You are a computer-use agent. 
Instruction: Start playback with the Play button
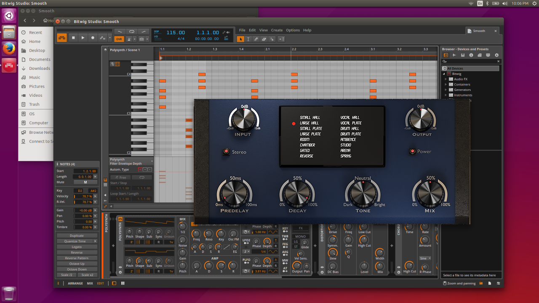point(83,38)
